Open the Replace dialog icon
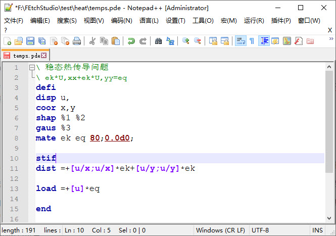This screenshot has height=236, width=336. 170,41
